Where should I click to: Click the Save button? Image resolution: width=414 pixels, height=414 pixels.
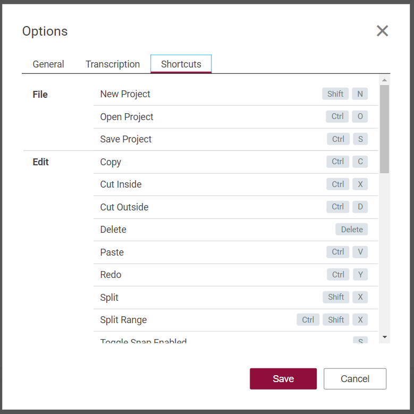(x=283, y=379)
